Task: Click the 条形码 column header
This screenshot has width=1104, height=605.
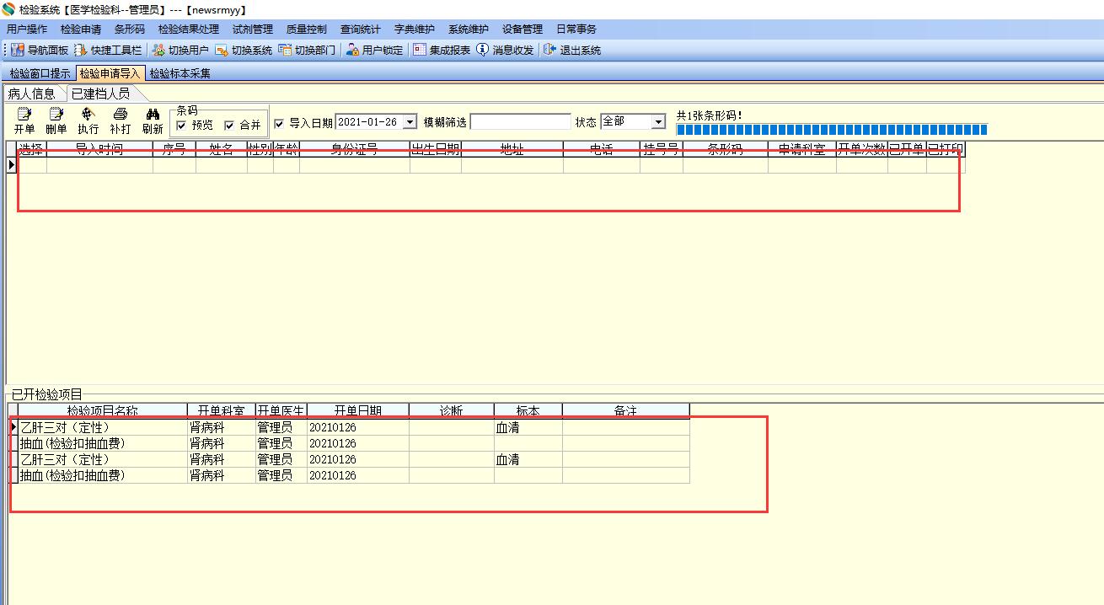Action: click(x=726, y=150)
